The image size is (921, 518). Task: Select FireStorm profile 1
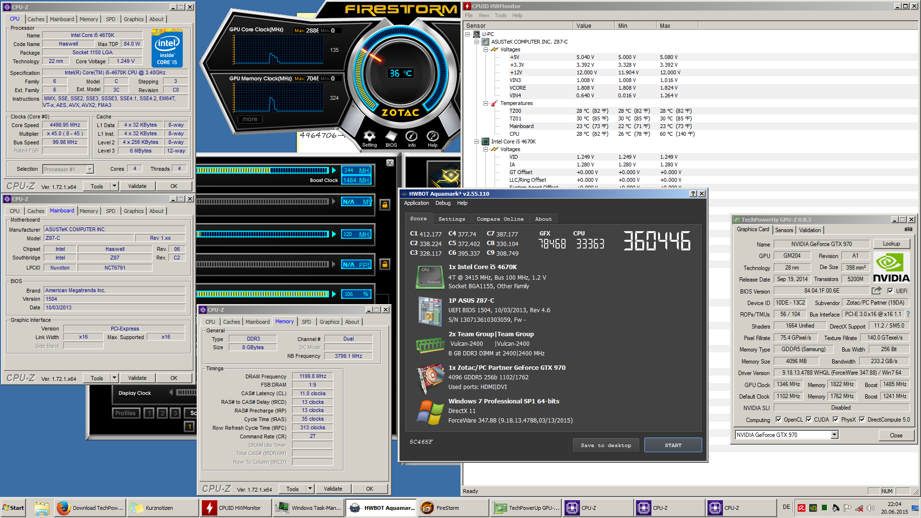pos(149,413)
